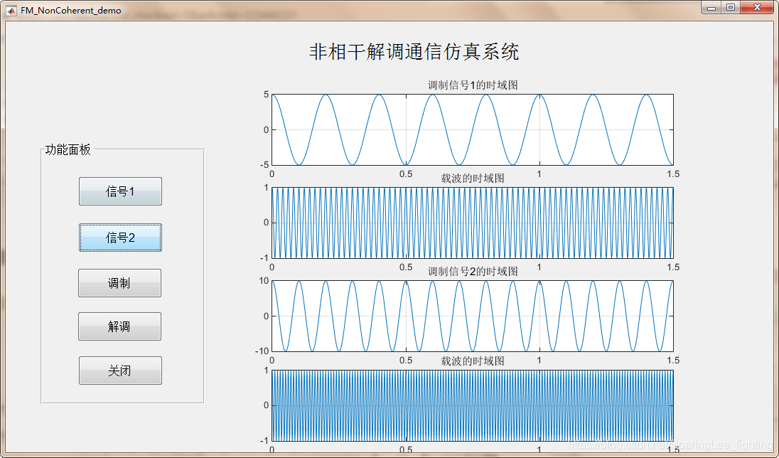
Task: Click the 信号1 button
Action: 120,191
